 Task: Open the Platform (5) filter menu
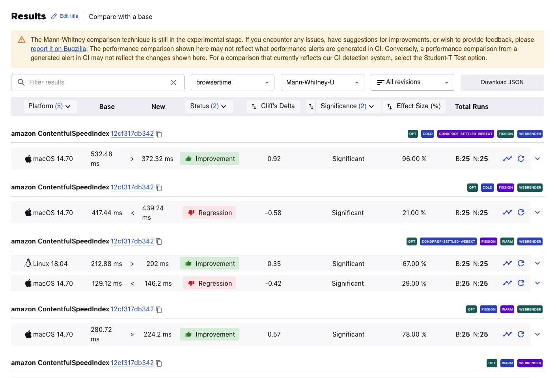(50, 106)
